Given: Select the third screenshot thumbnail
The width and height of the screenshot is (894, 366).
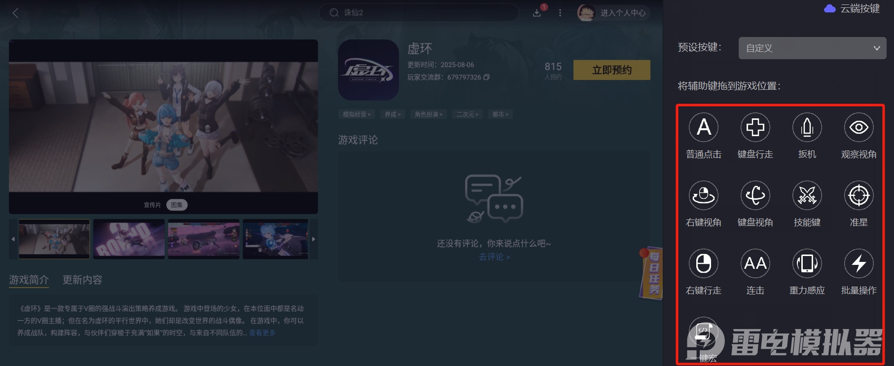Looking at the screenshot, I should pos(204,239).
